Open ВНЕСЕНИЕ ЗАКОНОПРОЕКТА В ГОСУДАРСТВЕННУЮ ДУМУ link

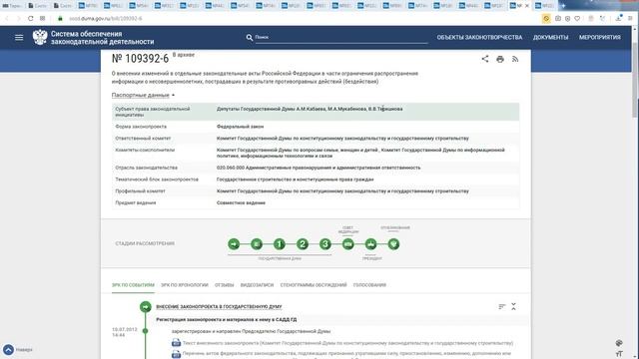[219, 306]
